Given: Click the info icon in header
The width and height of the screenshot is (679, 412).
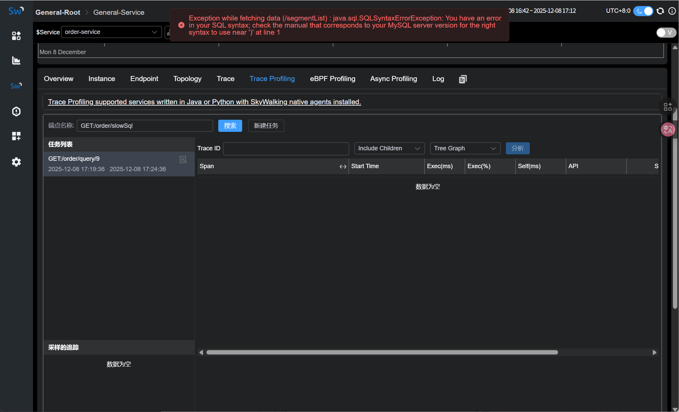Looking at the screenshot, I should coord(672,11).
